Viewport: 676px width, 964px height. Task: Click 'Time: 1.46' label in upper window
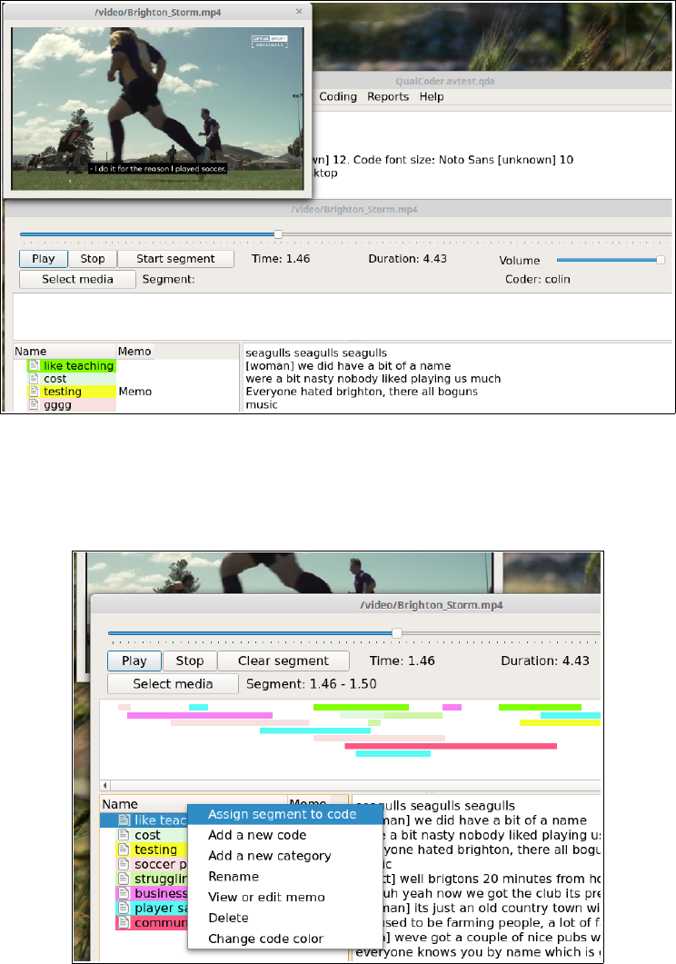(281, 259)
